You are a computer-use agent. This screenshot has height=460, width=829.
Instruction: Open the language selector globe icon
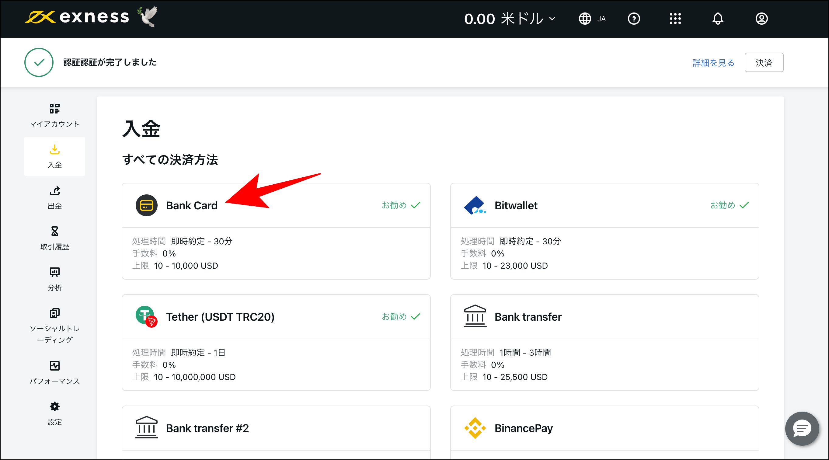pos(585,19)
